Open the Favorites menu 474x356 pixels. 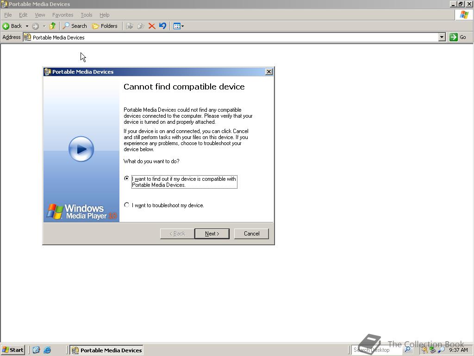pos(62,15)
